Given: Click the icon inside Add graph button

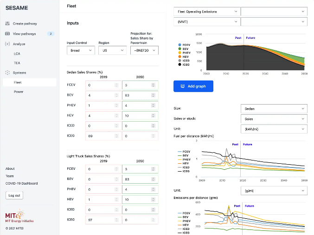Looking at the screenshot, I should tap(182, 86).
